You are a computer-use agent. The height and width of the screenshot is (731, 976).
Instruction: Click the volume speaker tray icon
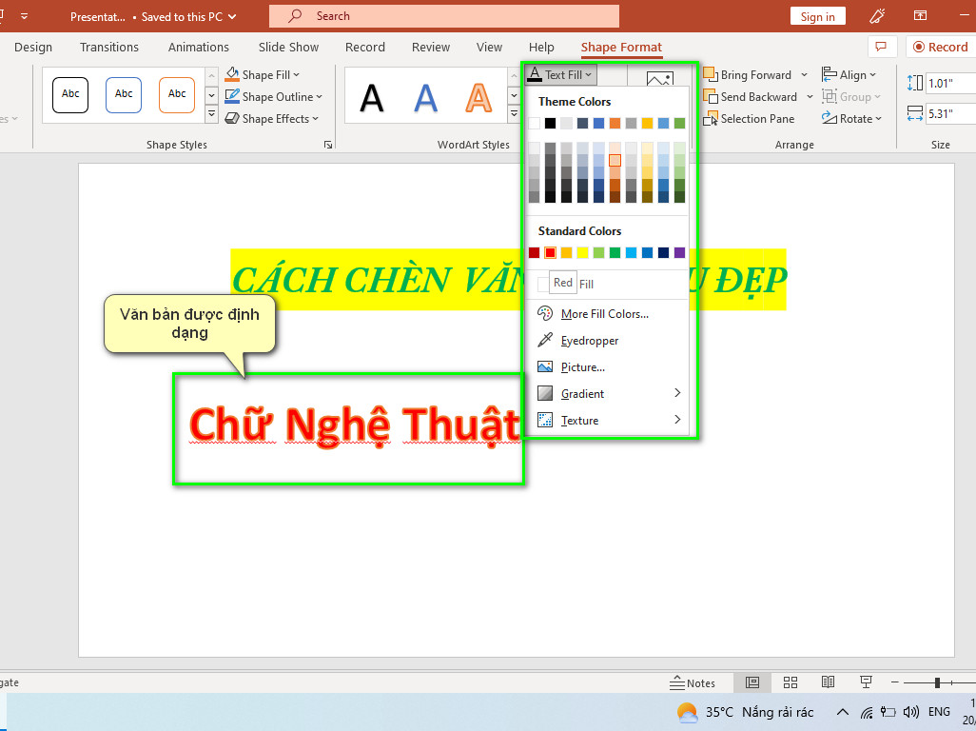coord(910,712)
